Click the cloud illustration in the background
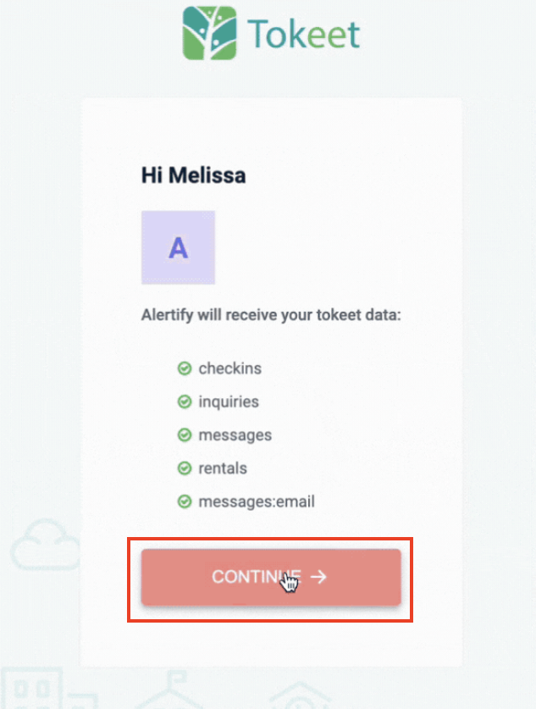Screen dimensions: 536x709 (x=42, y=545)
